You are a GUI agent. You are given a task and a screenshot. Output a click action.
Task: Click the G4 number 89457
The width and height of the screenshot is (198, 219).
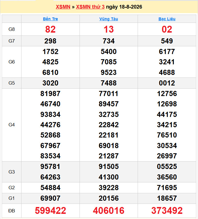point(109,104)
